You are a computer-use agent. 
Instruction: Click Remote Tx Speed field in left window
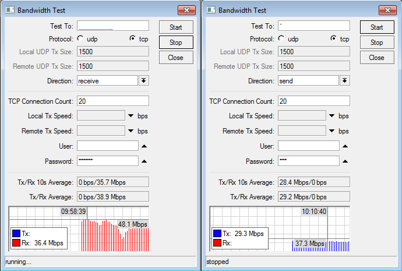coord(101,131)
